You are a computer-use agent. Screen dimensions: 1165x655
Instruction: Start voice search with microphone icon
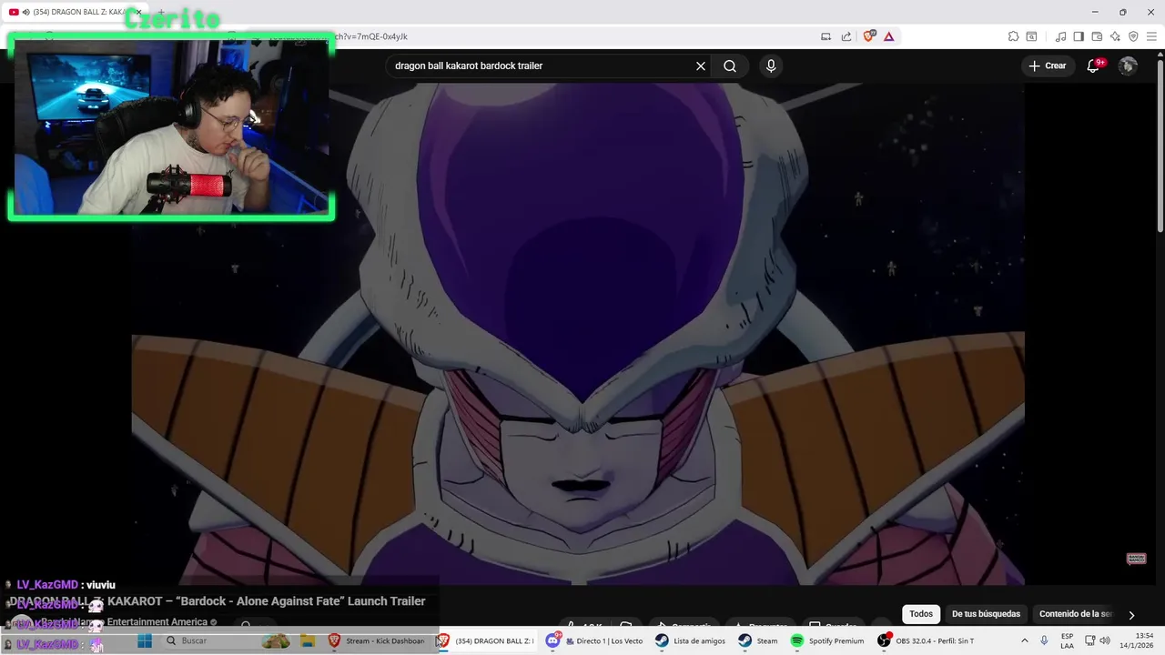pos(771,66)
